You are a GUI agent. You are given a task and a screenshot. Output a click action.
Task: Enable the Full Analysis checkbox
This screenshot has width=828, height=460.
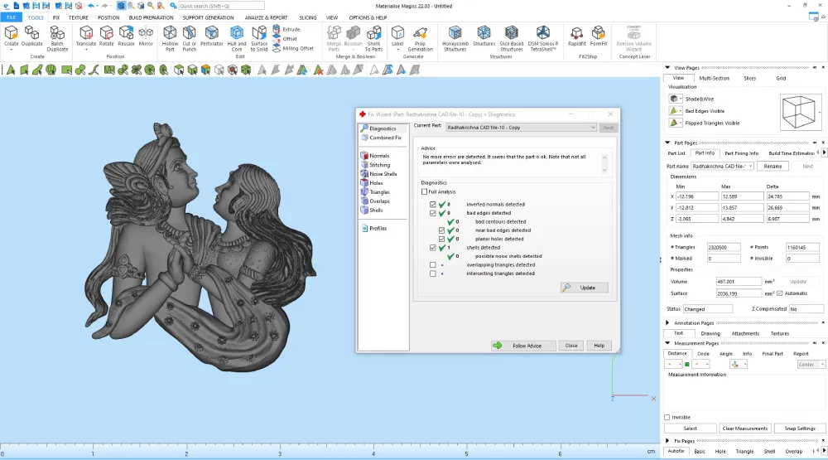coord(425,192)
